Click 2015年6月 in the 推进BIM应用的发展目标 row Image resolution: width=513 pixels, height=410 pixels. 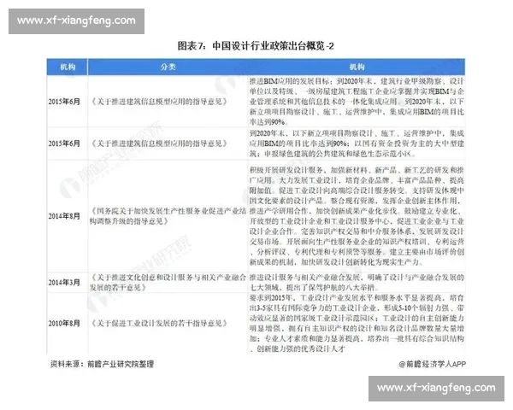coord(64,102)
